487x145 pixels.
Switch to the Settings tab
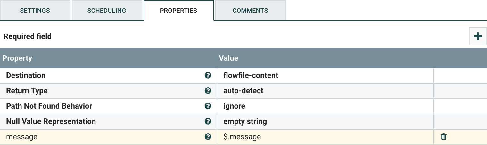35,11
